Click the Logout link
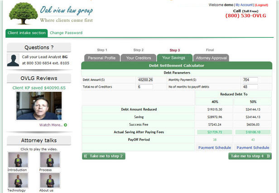The width and height of the screenshot is (279, 193). (261, 5)
